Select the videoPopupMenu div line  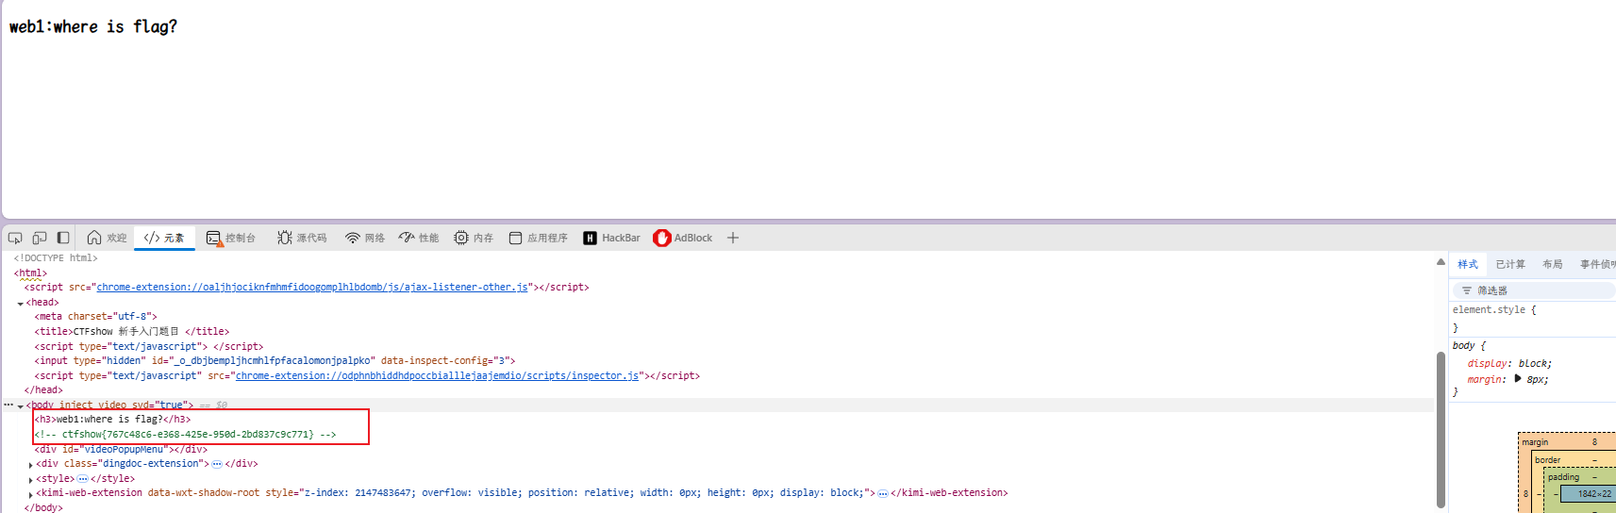[121, 450]
